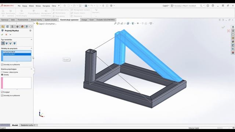
Task: Open the DisplayManager color ball tab
Action: coord(22,27)
